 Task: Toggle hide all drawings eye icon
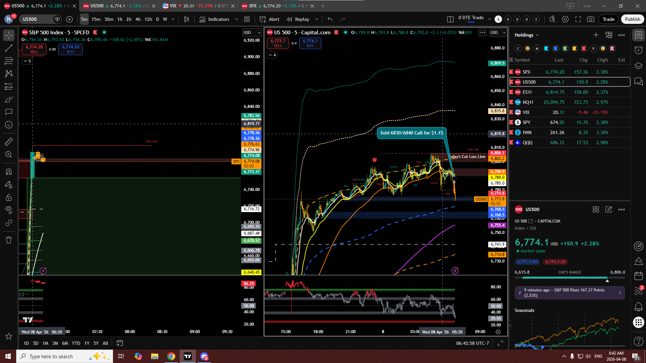9,210
